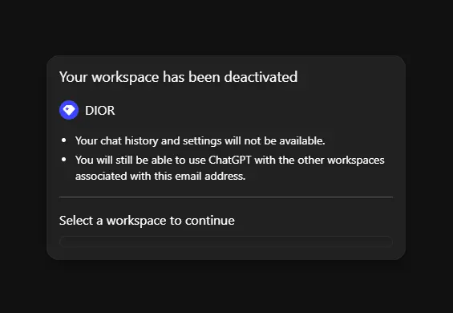Viewport: 453px width, 313px height.
Task: Click the word 'deactivated' in the title
Action: 261,77
